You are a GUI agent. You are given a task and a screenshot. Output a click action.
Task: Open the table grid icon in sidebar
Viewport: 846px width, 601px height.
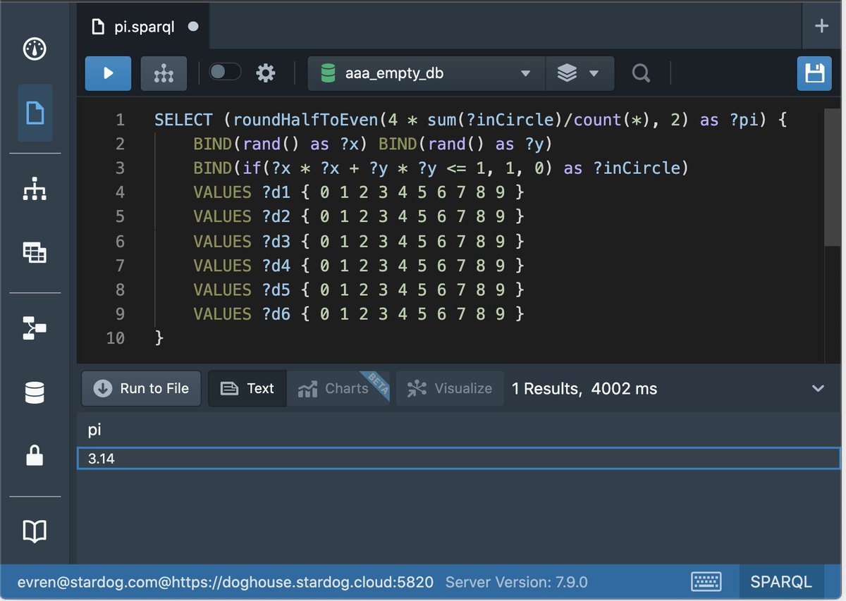click(x=35, y=252)
